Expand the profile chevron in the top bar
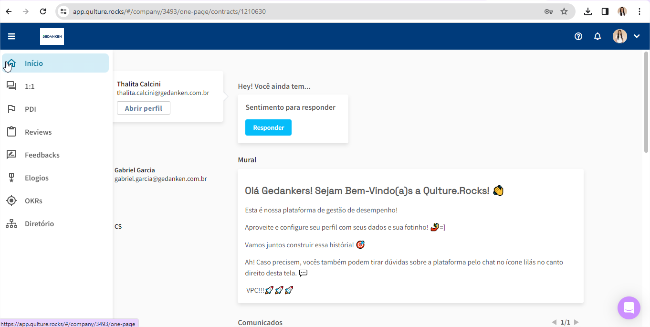Screen dimensions: 650x327 click(637, 36)
